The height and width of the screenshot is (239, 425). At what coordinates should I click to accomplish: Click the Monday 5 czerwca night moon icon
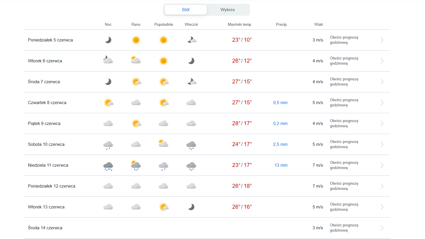click(x=108, y=40)
